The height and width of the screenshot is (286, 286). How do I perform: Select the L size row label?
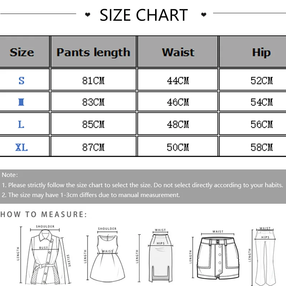(21, 124)
